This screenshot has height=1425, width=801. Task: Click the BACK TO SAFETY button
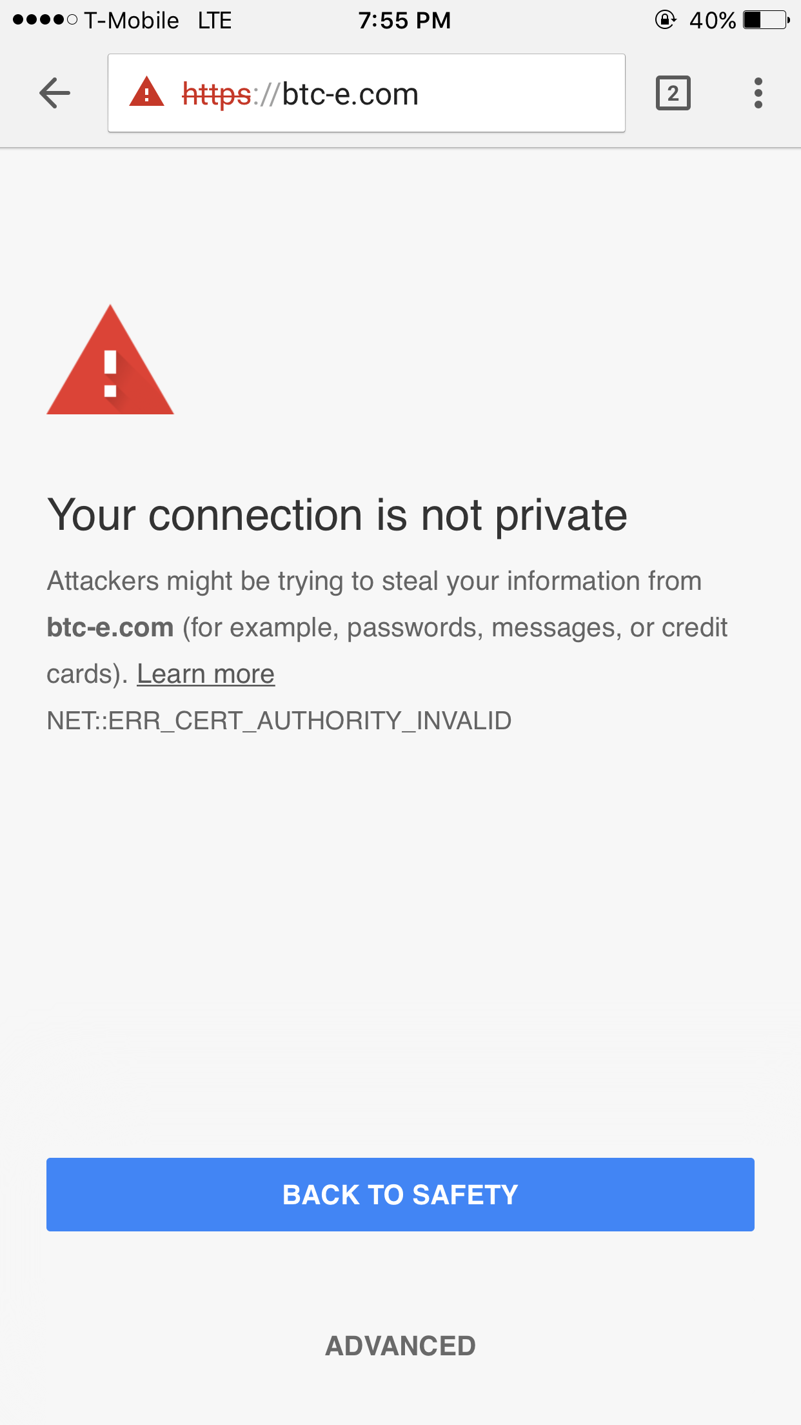tap(400, 1195)
